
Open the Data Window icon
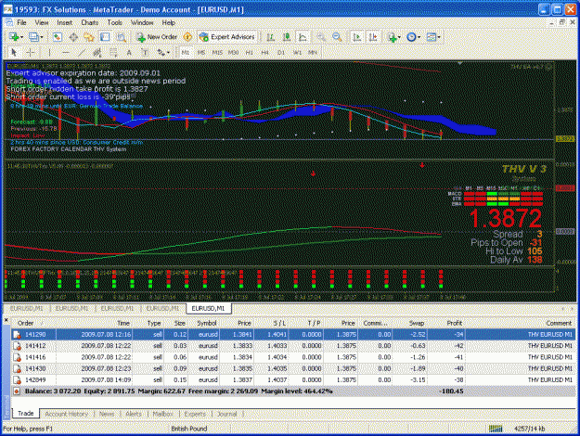coord(73,37)
